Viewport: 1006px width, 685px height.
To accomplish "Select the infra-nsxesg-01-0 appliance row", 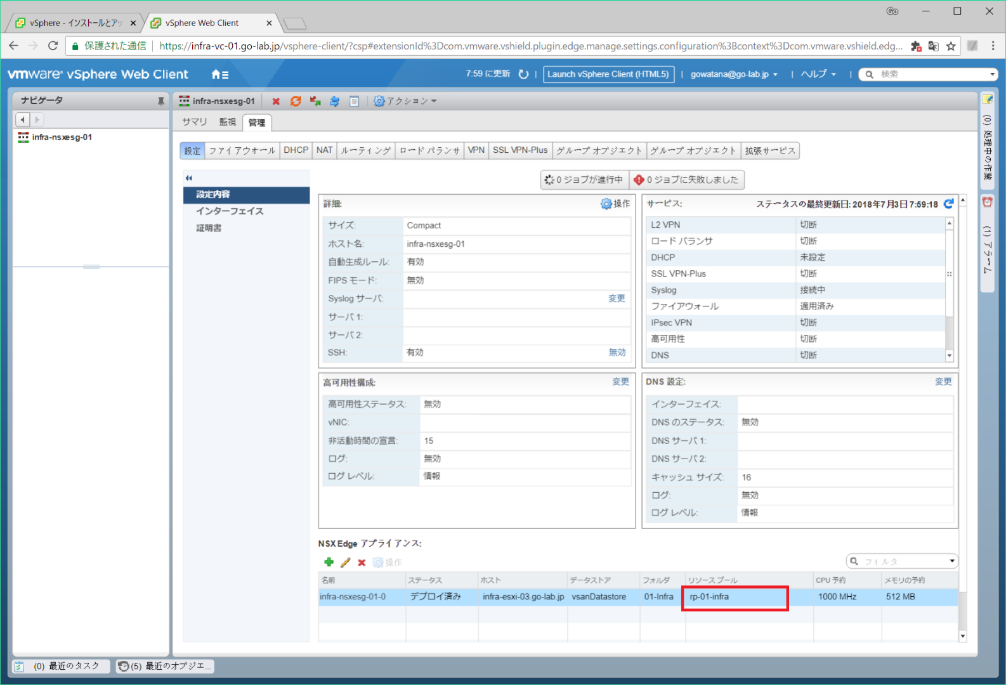I will point(638,597).
